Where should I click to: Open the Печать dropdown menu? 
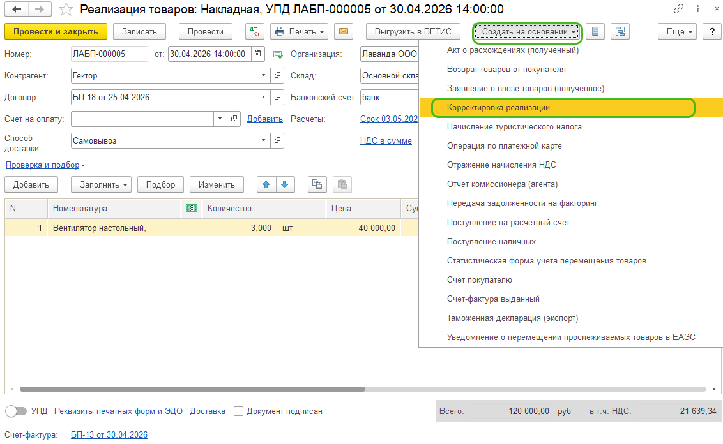click(300, 31)
